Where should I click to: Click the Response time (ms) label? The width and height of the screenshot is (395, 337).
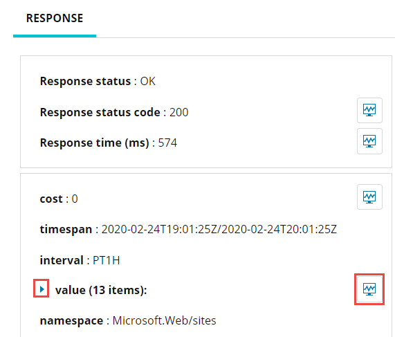(x=95, y=143)
